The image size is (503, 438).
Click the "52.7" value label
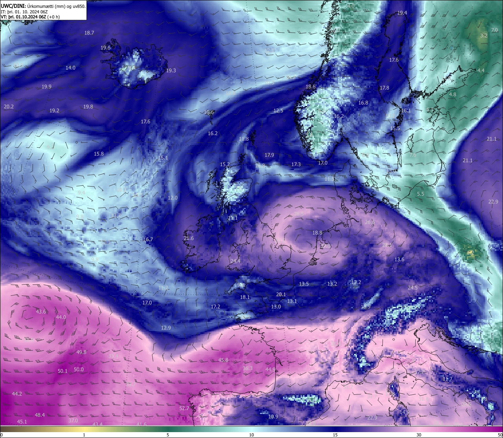click(184, 409)
